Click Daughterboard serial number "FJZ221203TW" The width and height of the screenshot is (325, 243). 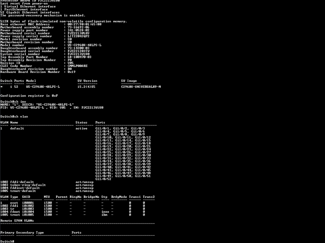[78, 51]
